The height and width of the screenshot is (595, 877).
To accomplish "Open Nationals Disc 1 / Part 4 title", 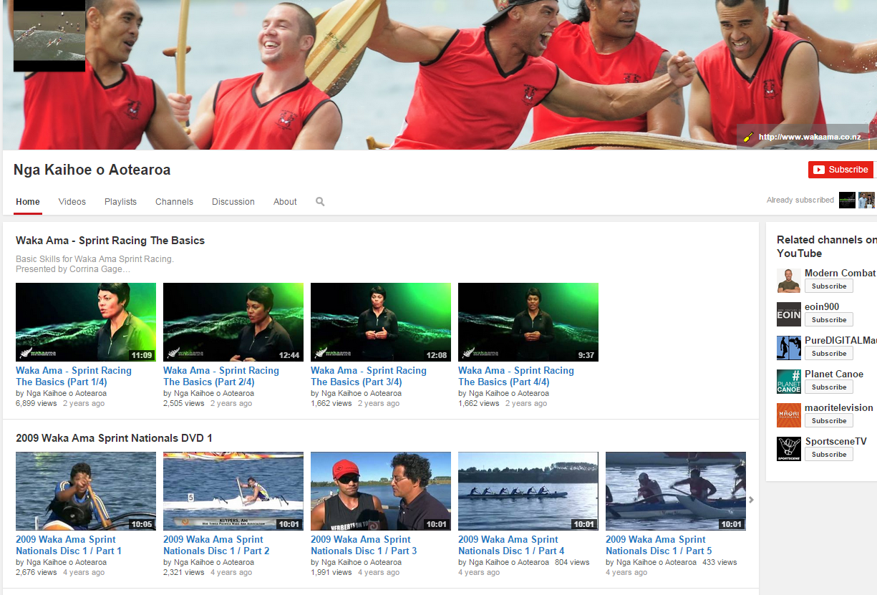I will [511, 546].
